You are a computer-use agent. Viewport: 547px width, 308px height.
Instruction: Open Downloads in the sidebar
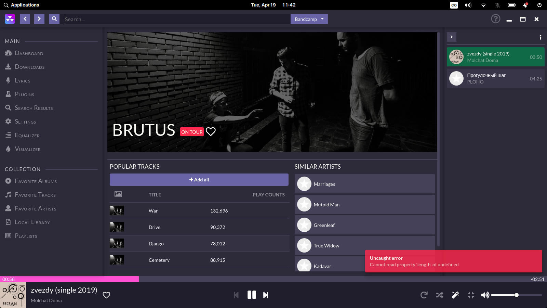(x=25, y=67)
